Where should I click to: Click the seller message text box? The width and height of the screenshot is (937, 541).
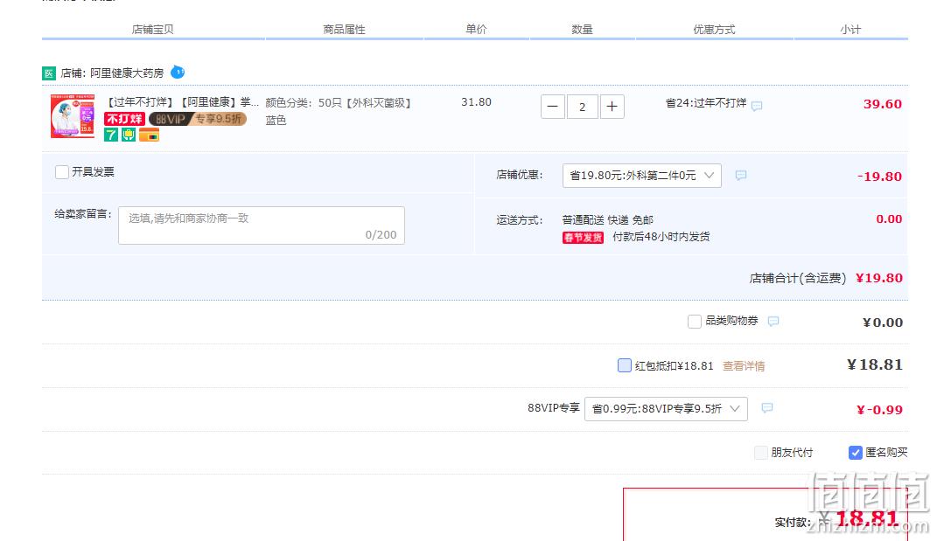tap(261, 225)
